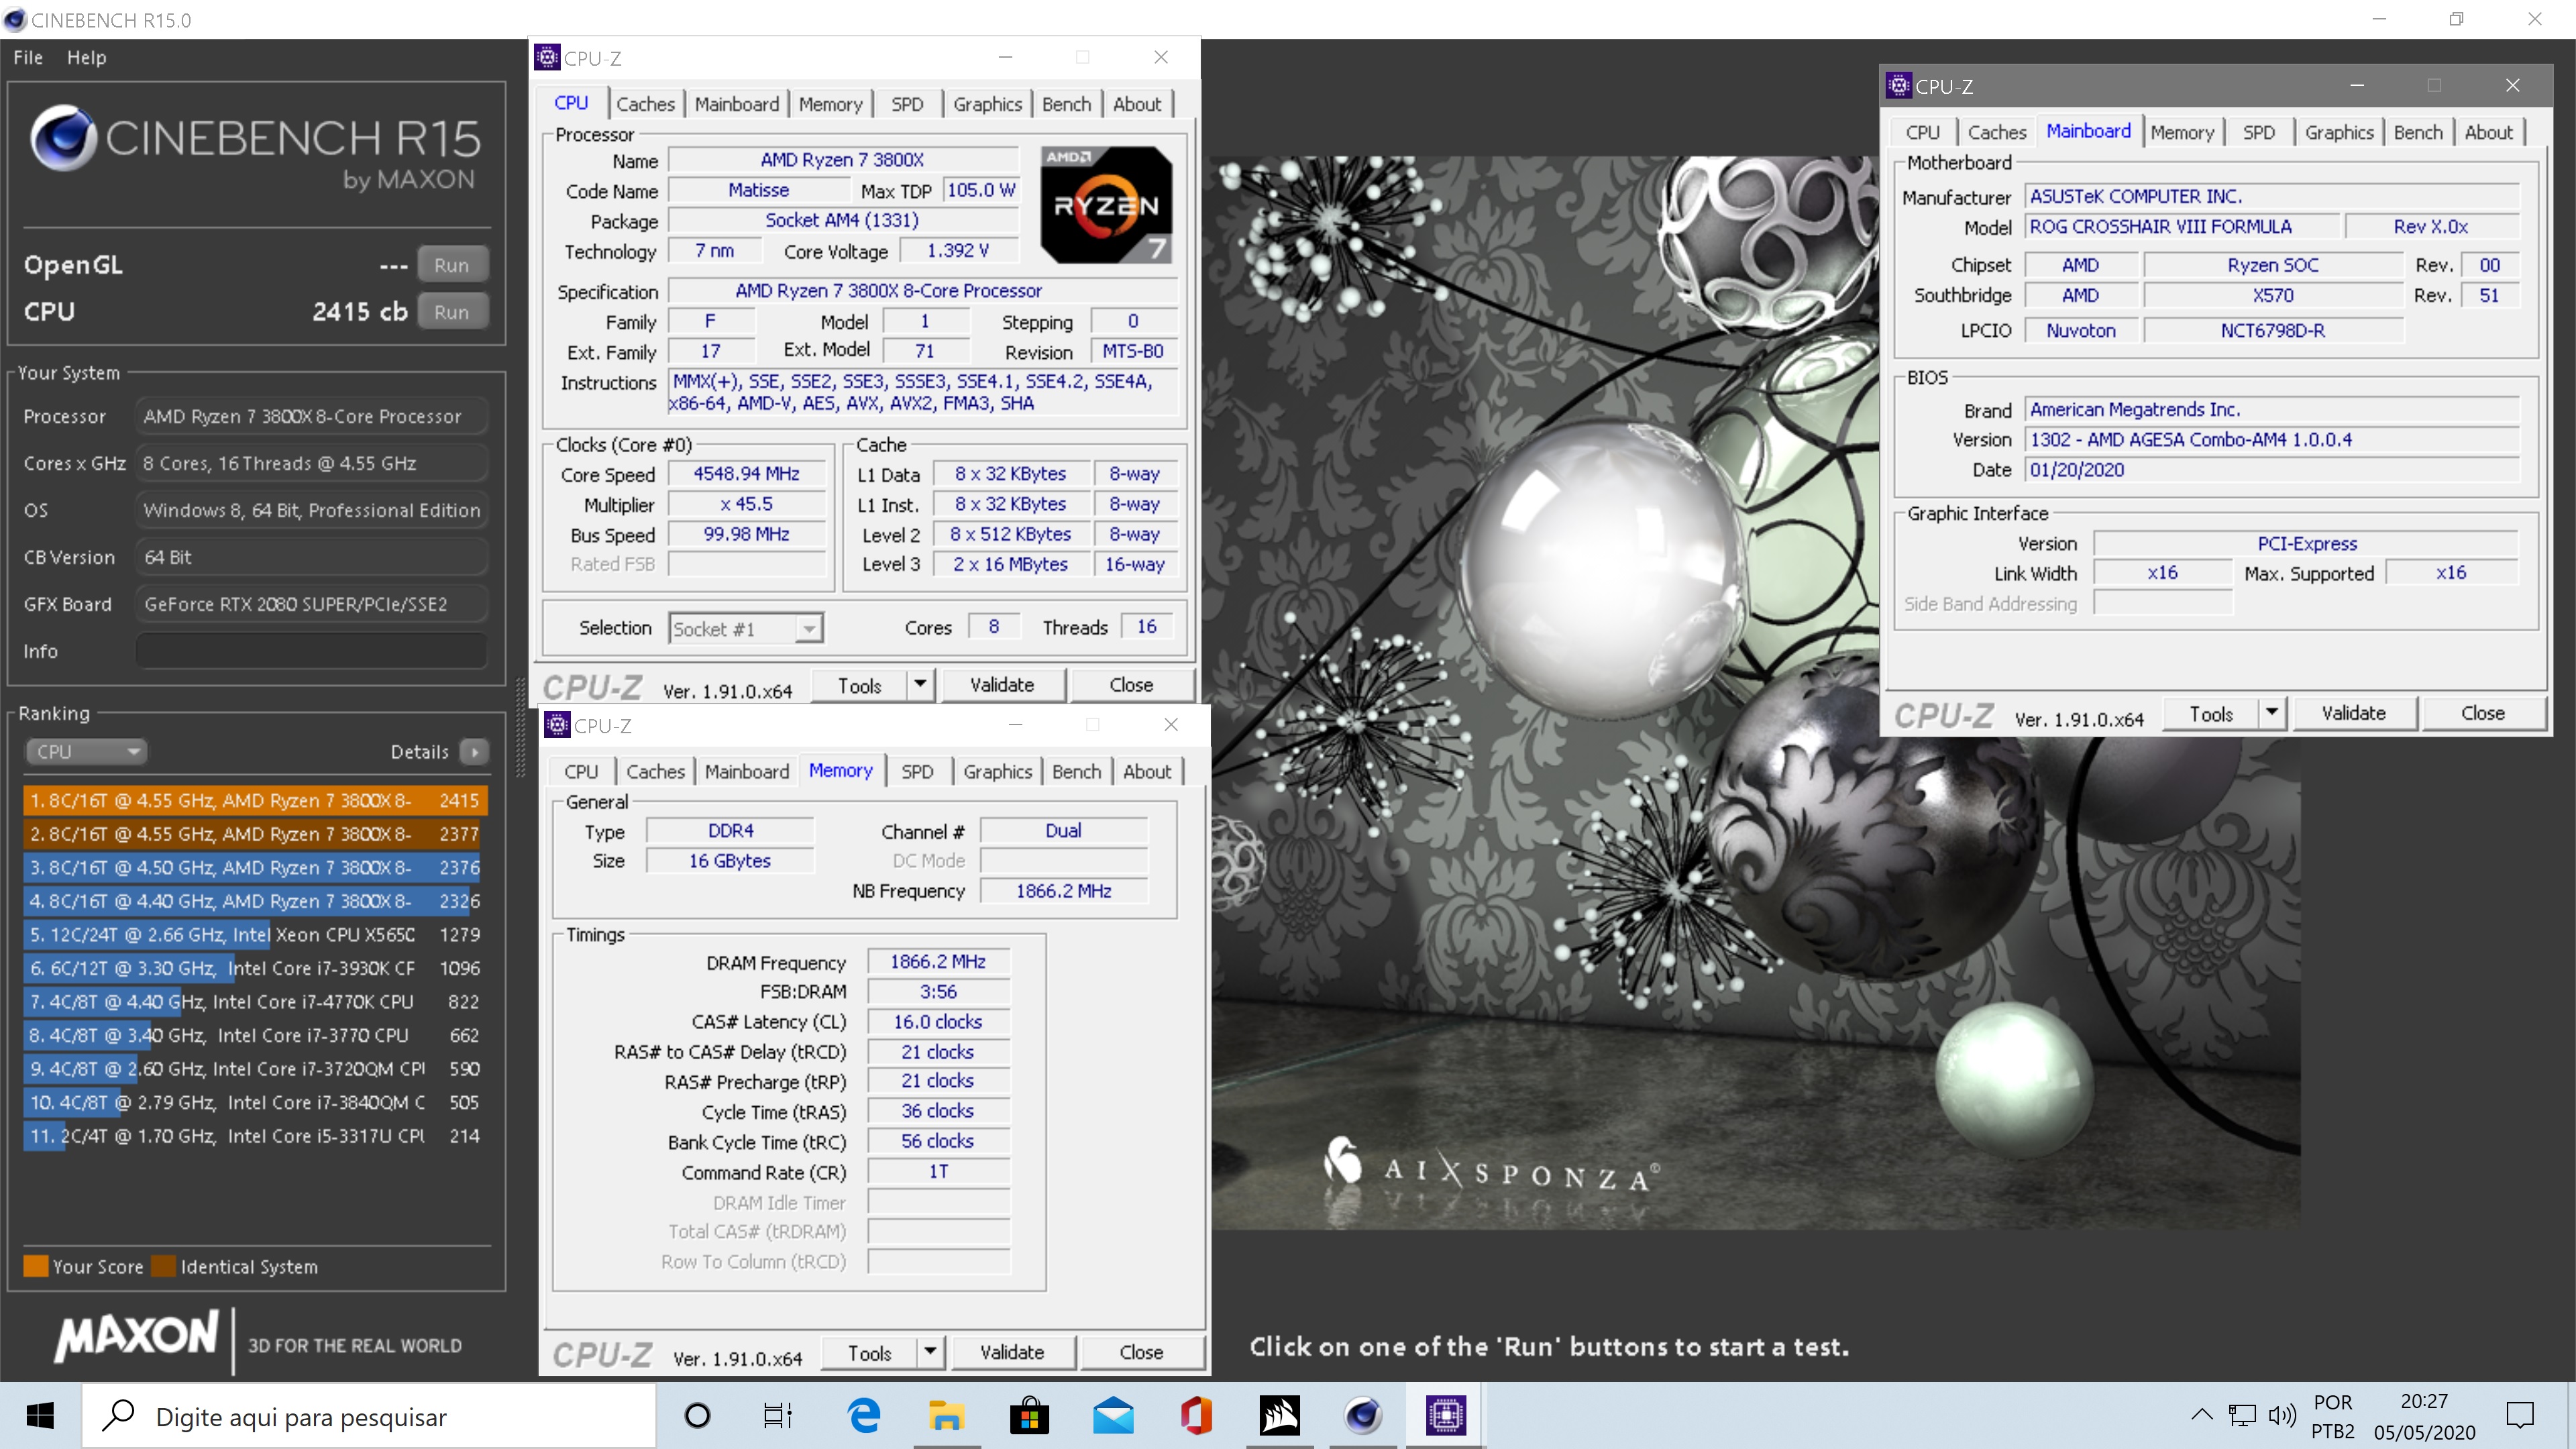
Task: Open the notification center icon
Action: (x=2520, y=1416)
